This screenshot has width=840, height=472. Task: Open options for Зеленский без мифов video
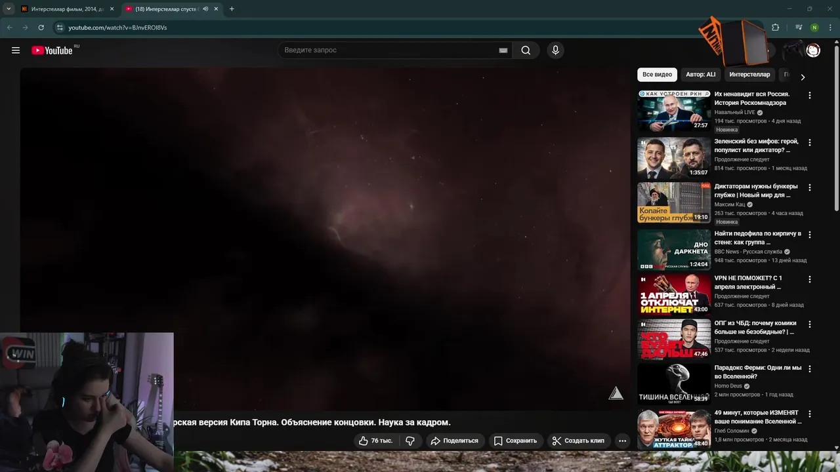(809, 142)
